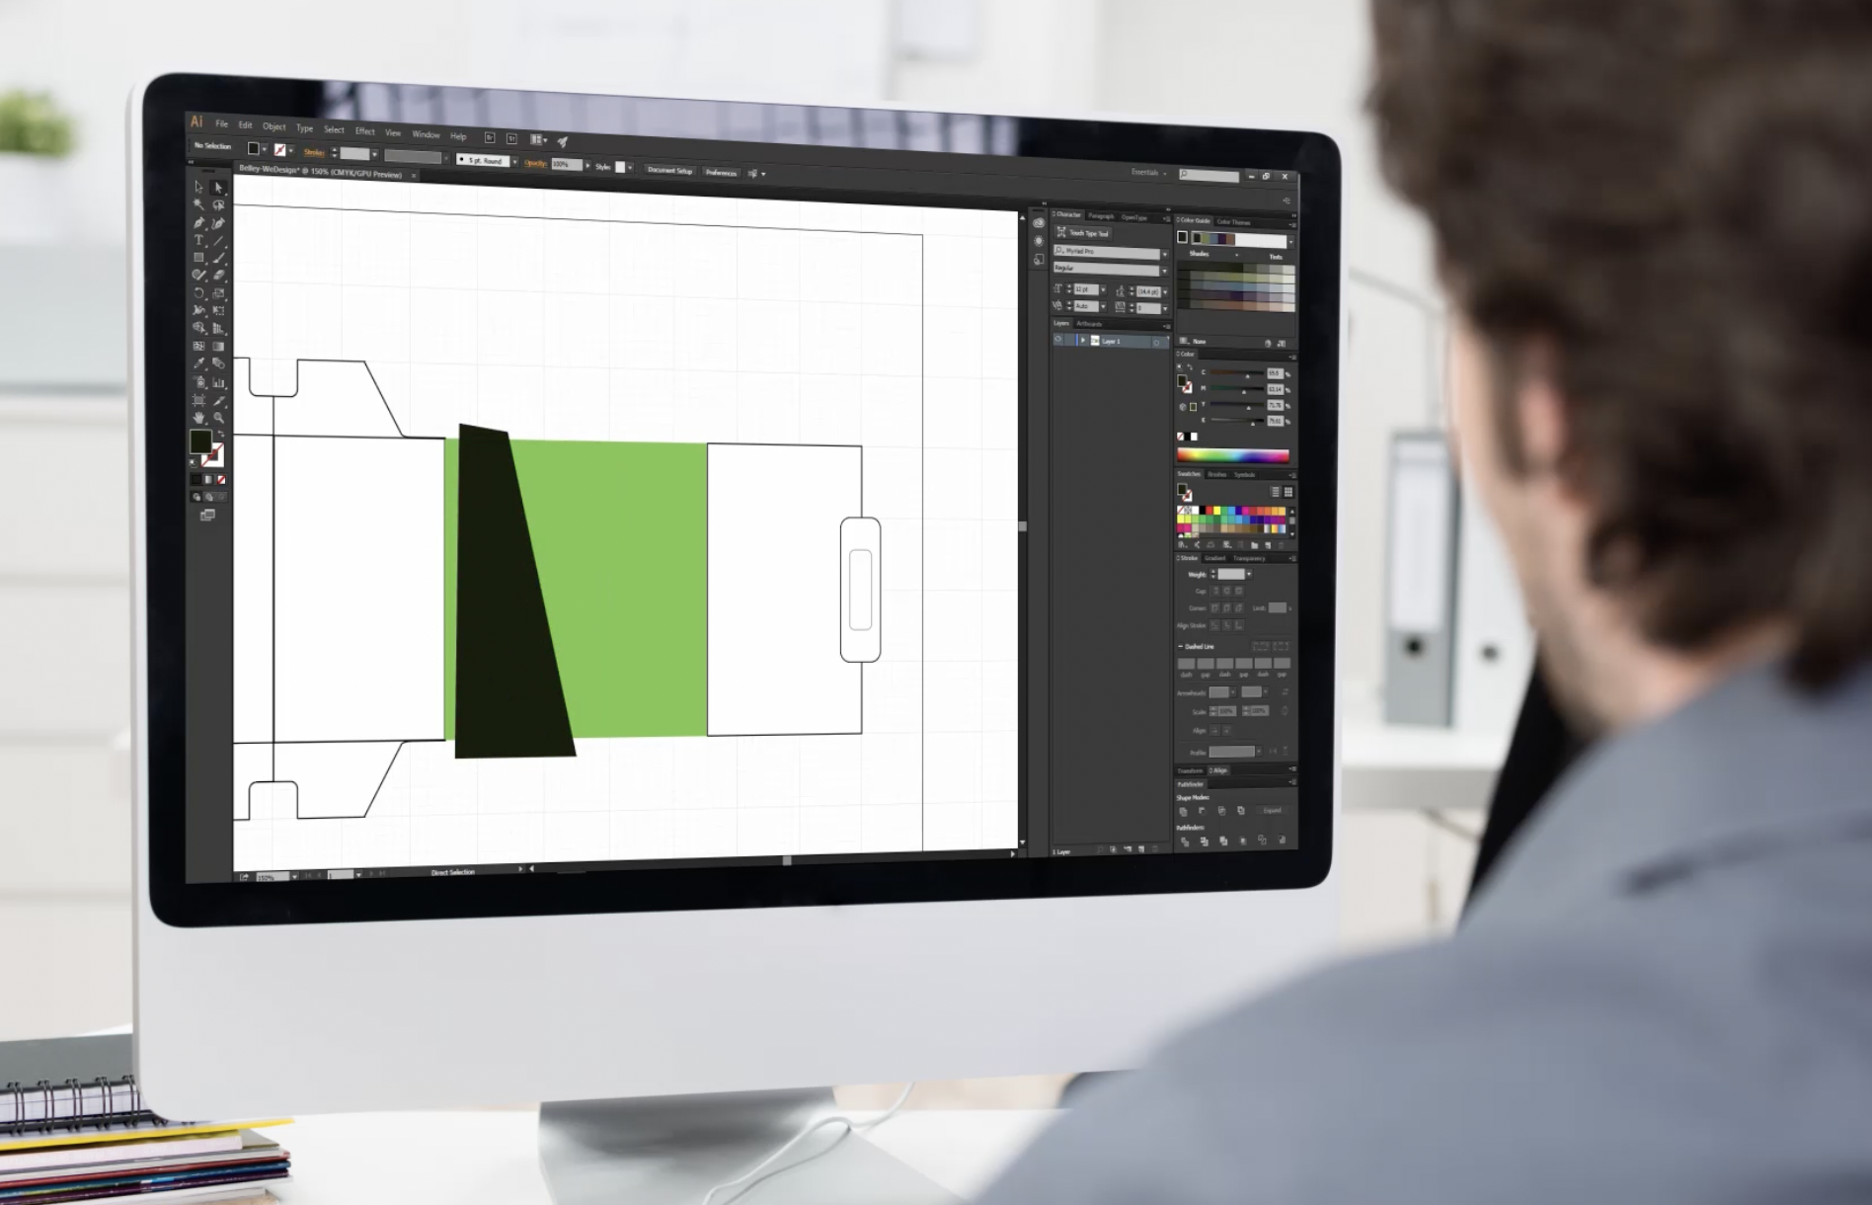Switch to the Zoom tool
1872x1205 pixels.
pyautogui.click(x=218, y=418)
